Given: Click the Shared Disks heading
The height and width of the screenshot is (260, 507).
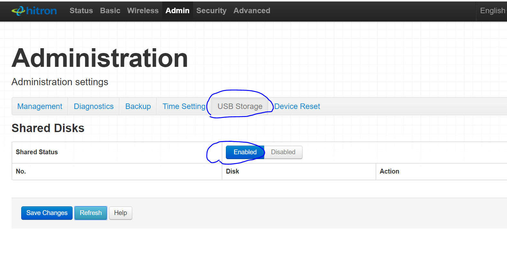Looking at the screenshot, I should [x=48, y=128].
